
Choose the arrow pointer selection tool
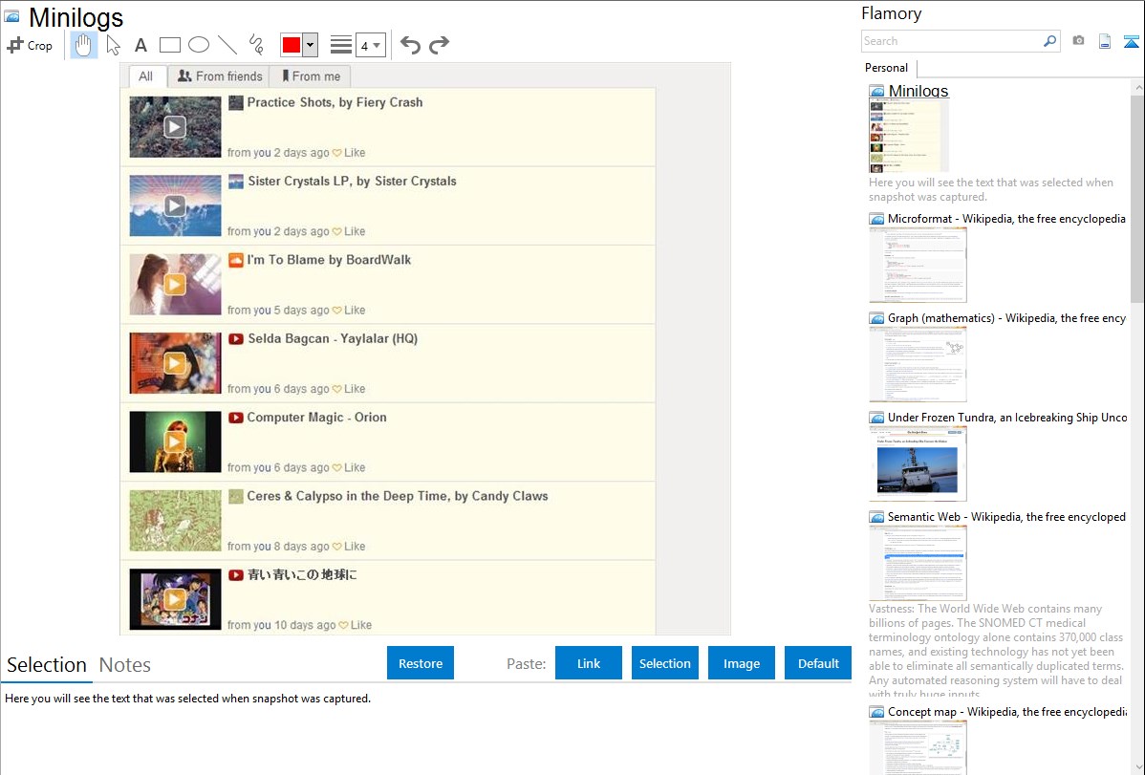pos(114,45)
